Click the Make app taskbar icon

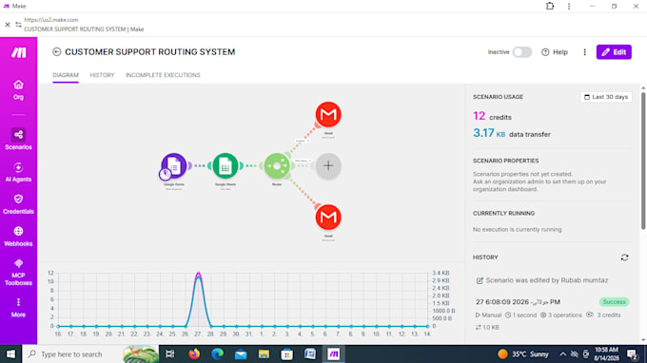(x=333, y=353)
